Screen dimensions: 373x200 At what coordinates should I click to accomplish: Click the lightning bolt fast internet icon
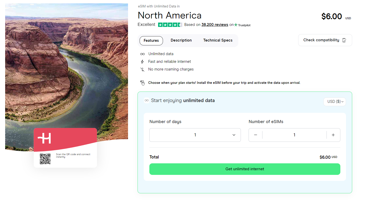pyautogui.click(x=142, y=62)
